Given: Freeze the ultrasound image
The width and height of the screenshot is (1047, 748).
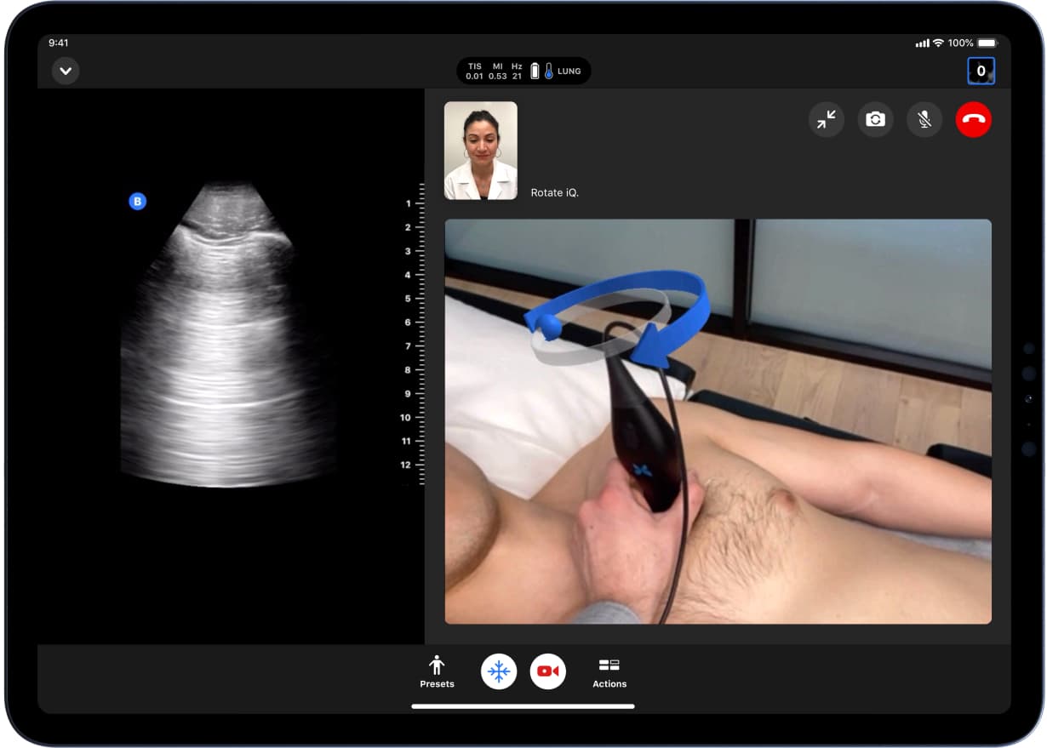Looking at the screenshot, I should (499, 671).
